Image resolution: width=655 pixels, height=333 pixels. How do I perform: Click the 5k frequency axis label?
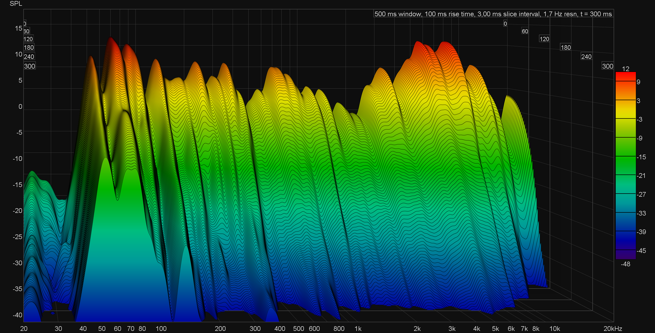495,329
